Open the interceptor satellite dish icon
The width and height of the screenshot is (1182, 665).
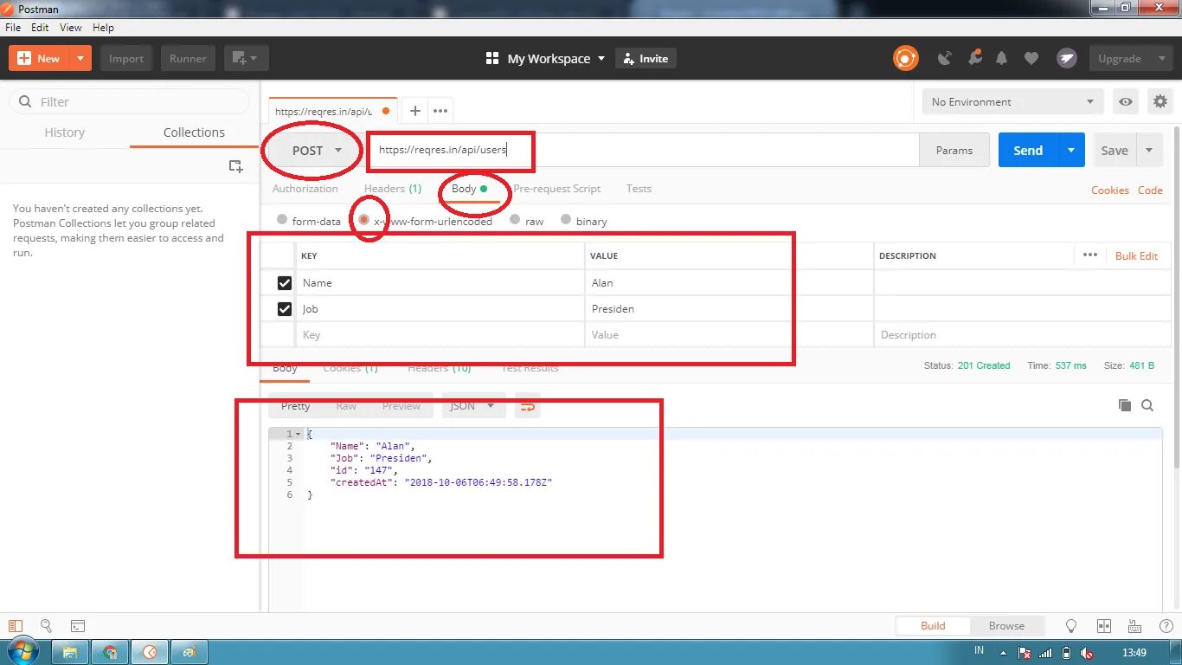point(945,59)
